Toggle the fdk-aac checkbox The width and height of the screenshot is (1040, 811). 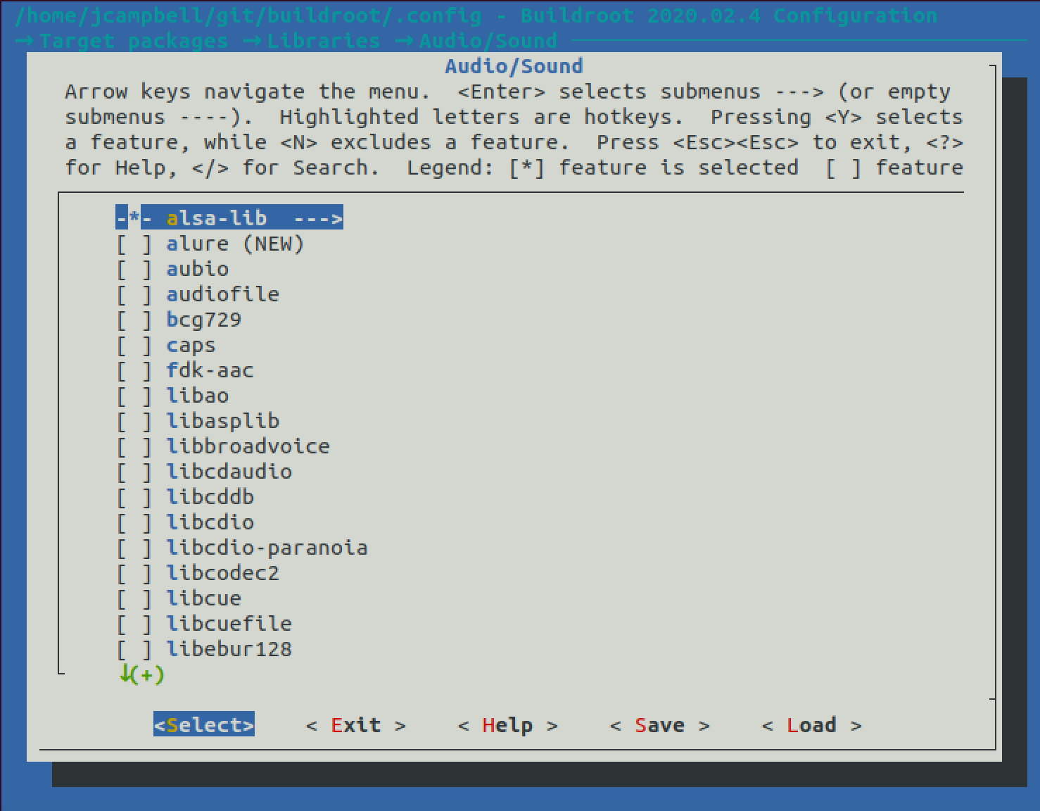coord(134,371)
